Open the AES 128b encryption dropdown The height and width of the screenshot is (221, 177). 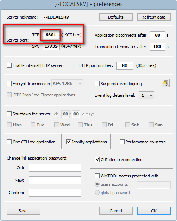coord(67,84)
